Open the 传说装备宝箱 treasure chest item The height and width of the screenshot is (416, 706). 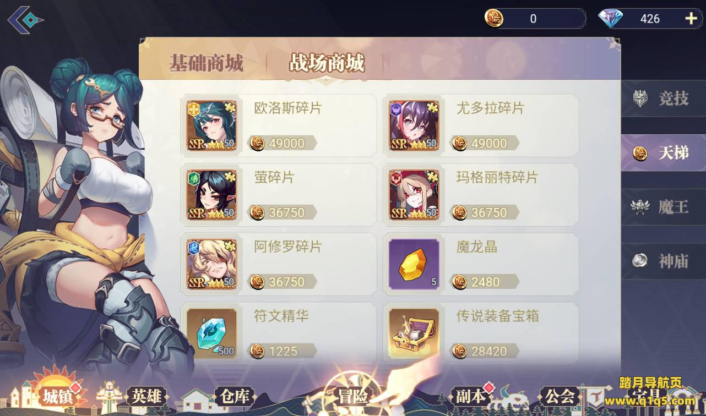(414, 333)
